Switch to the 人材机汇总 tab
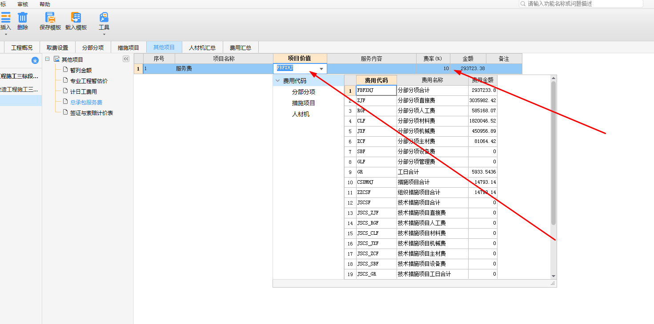The height and width of the screenshot is (324, 654). point(202,47)
